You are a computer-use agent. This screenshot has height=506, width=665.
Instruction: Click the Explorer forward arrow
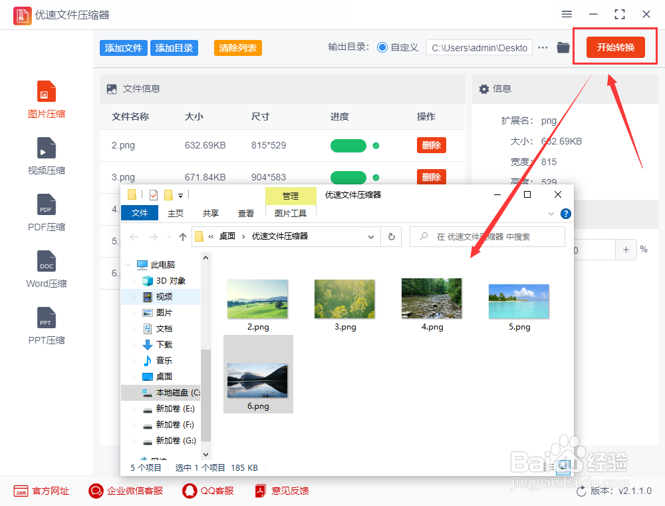[x=154, y=237]
